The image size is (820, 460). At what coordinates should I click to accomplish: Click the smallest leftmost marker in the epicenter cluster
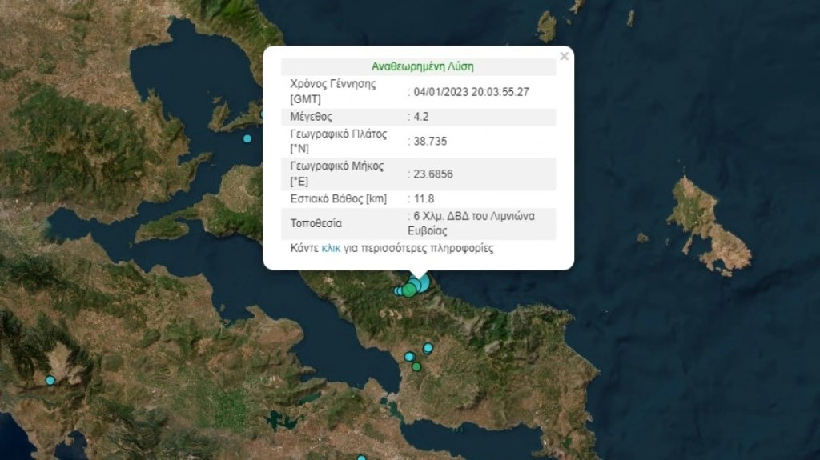(398, 291)
